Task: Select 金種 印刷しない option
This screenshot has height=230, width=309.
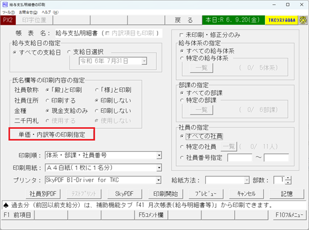Action: pyautogui.click(x=97, y=111)
